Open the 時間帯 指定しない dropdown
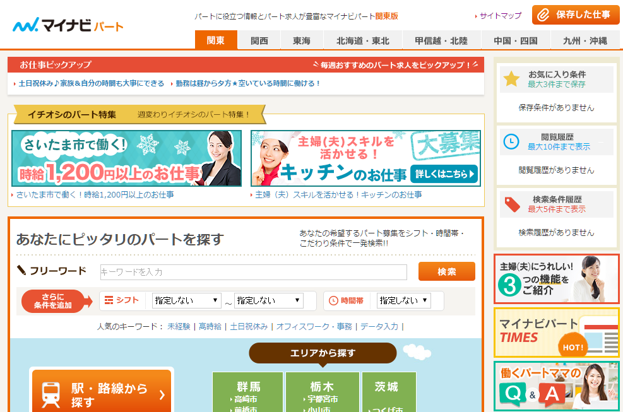Screen dimensions: 623x412 tap(404, 300)
